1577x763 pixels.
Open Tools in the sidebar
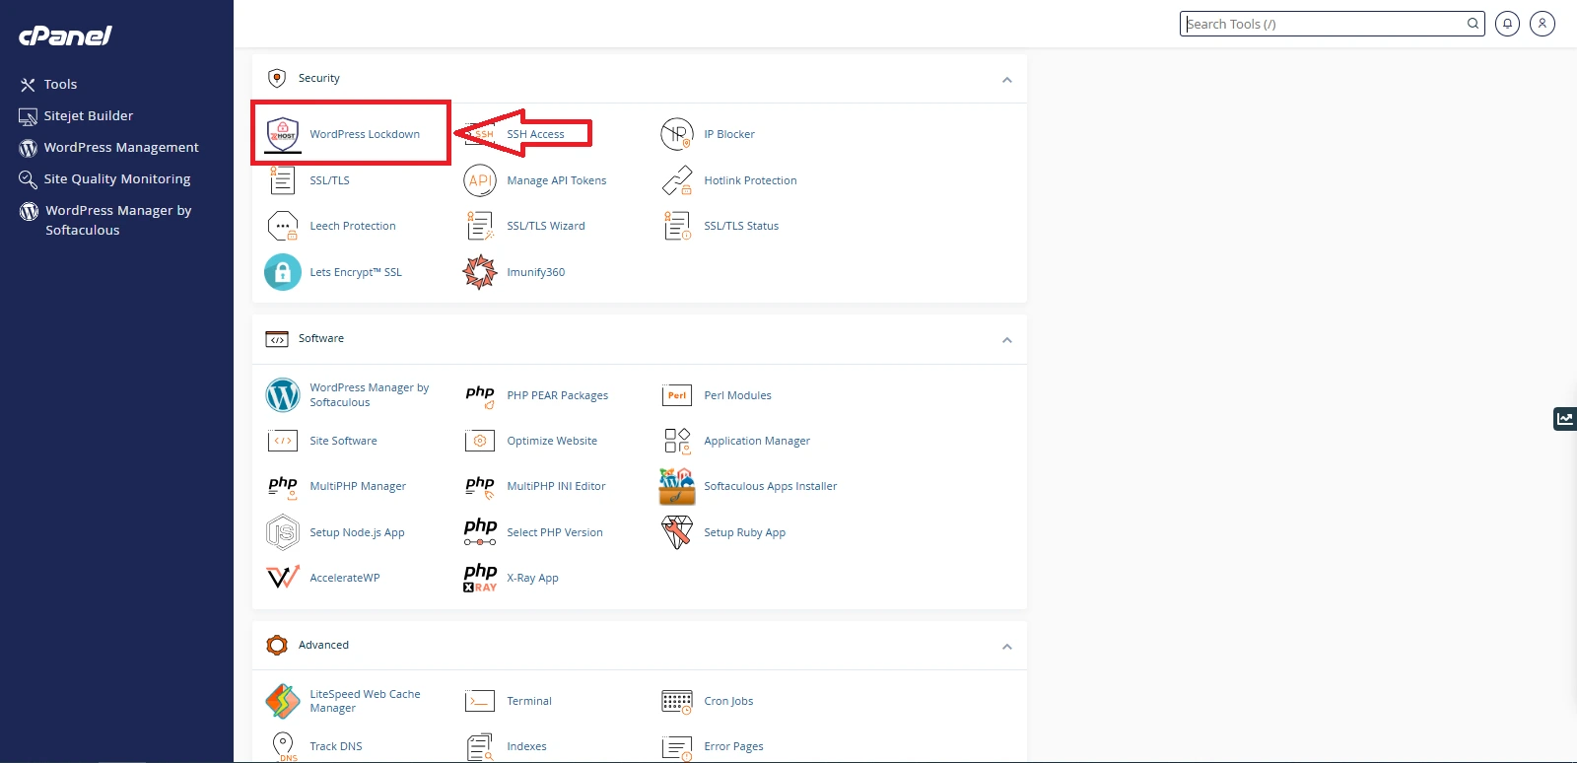(x=60, y=85)
